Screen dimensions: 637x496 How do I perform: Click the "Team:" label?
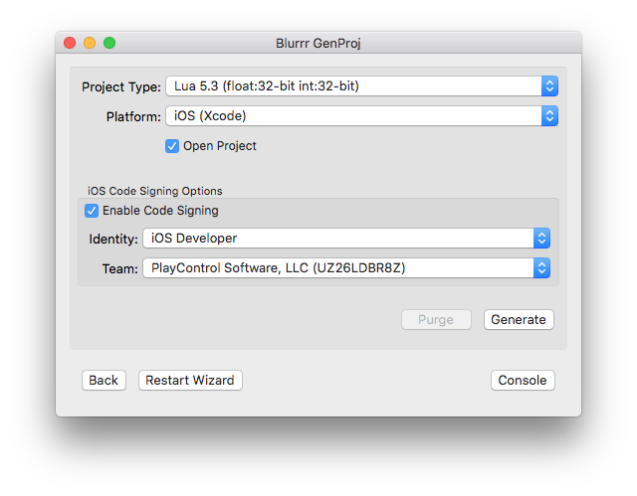tap(119, 268)
